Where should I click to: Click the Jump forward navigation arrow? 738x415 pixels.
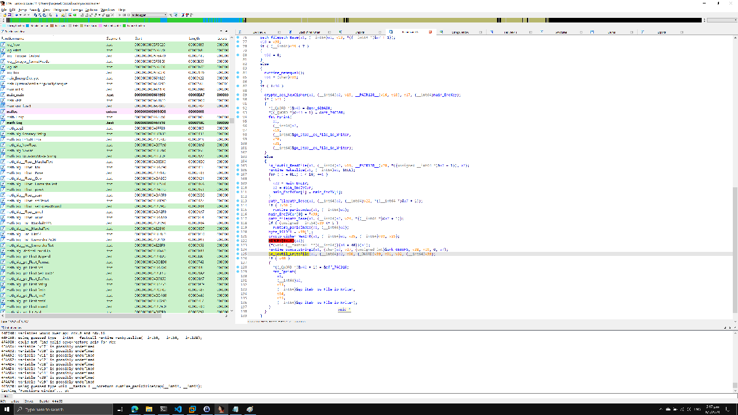[x=25, y=14]
